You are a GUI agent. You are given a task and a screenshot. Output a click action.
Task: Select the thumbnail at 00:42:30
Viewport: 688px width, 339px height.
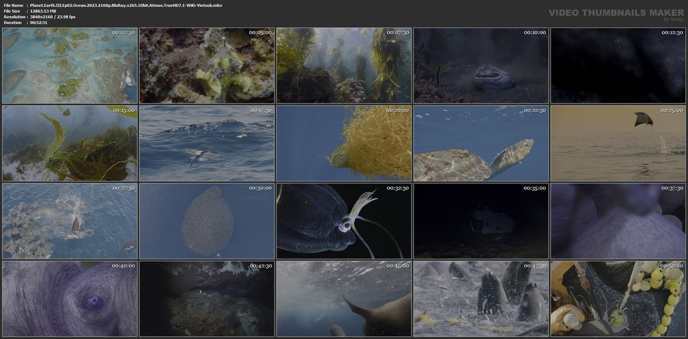point(207,299)
